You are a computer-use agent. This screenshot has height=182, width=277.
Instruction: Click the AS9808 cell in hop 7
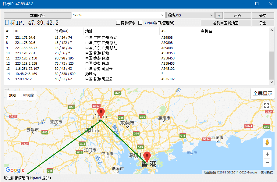(x=167, y=37)
